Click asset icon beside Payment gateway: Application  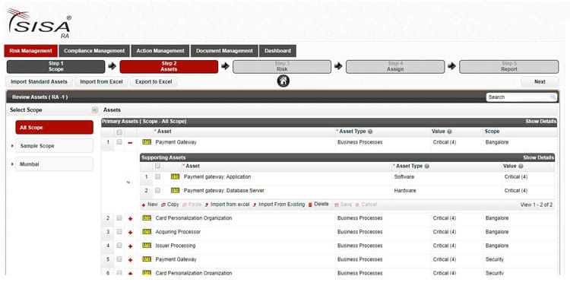click(x=176, y=176)
